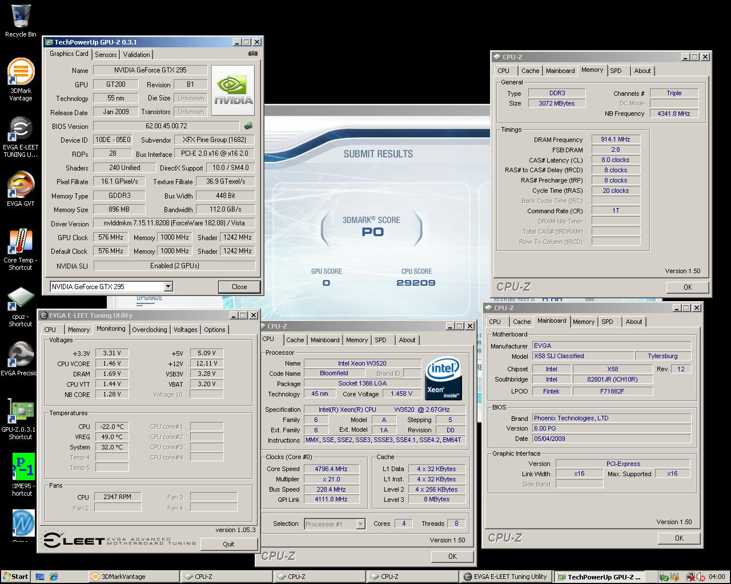
Task: Click the CPU Score 29209 value
Action: [x=416, y=283]
